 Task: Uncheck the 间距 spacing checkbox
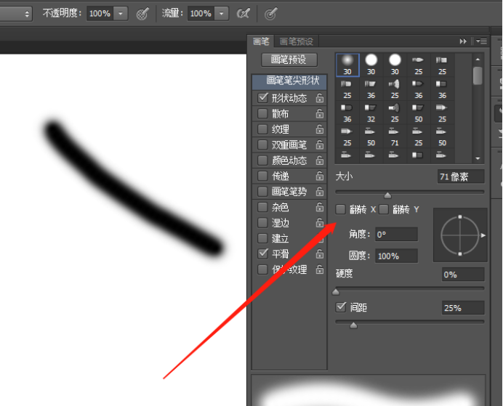tap(340, 307)
